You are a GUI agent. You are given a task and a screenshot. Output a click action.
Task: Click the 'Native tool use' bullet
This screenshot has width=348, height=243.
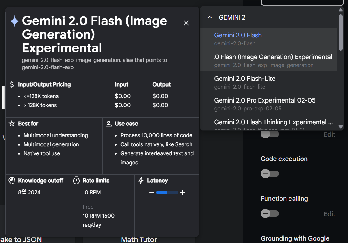42,153
